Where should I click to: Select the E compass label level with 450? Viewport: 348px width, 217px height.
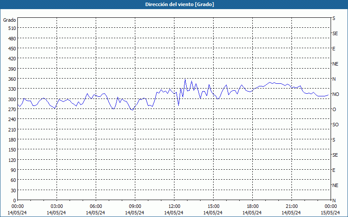pyautogui.click(x=334, y=49)
